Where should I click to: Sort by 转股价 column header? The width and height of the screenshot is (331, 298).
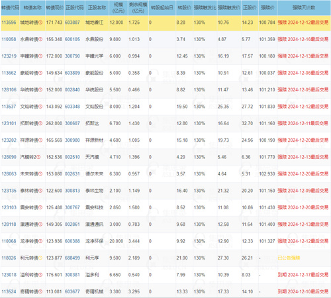tap(184, 8)
